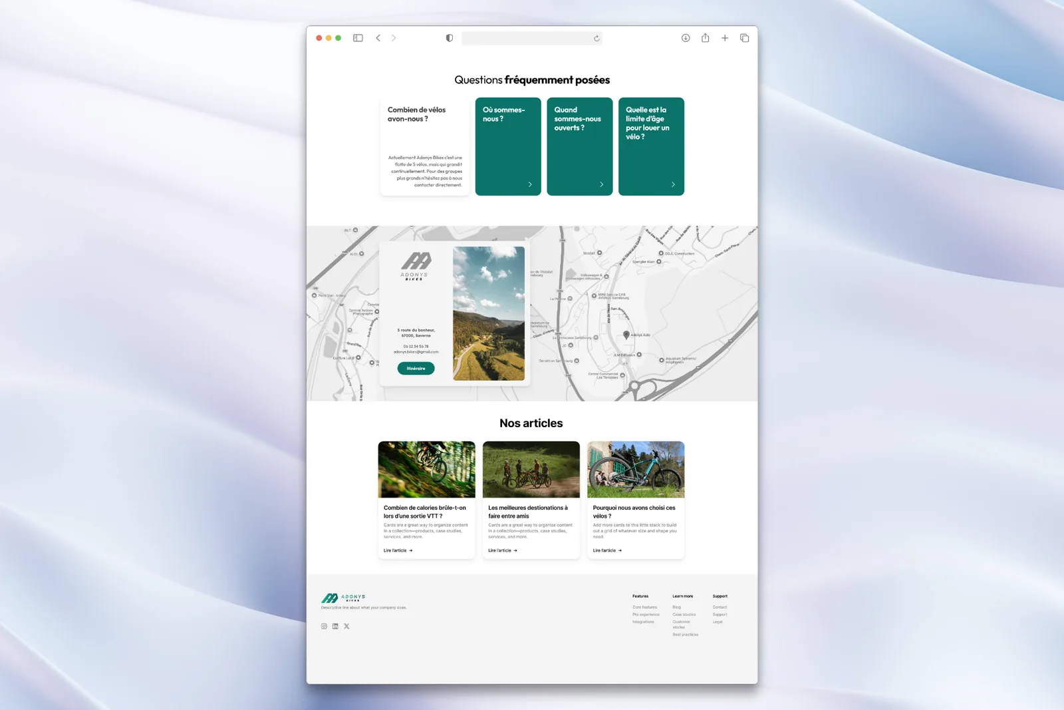Open the 'Les meilleures destionations' article title
Screen dimensions: 1064x710
coord(528,512)
